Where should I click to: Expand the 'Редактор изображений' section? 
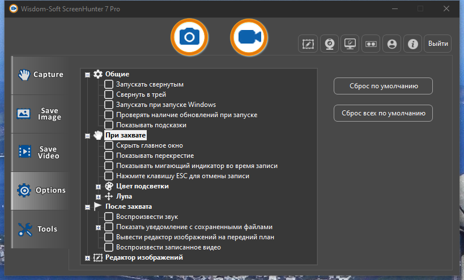point(87,258)
